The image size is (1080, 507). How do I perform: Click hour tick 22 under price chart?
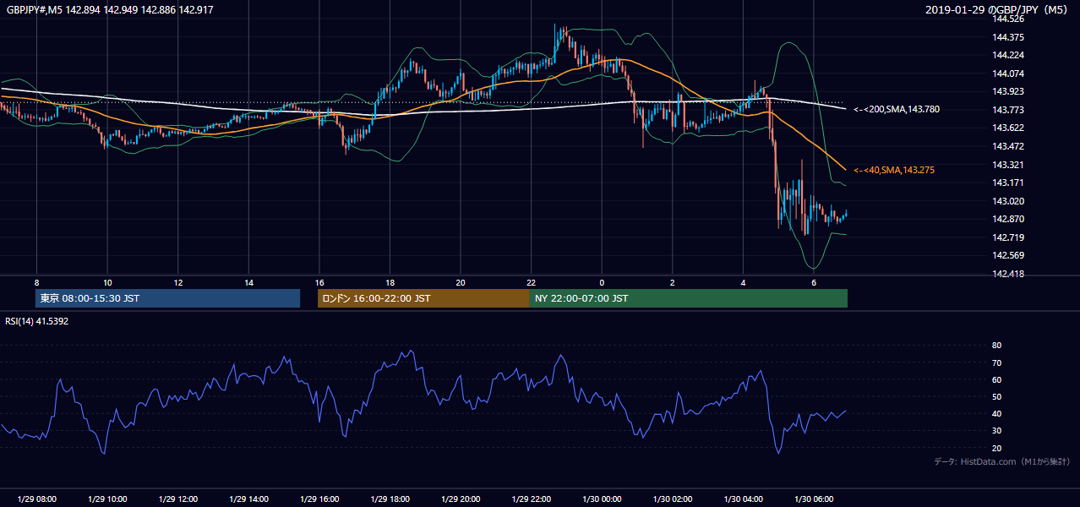pos(531,282)
